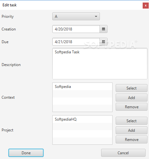The image size is (149, 159).
Task: Open the Due date calendar picker
Action: click(103, 42)
